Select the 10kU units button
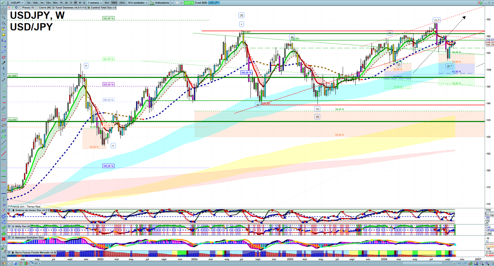The width and height of the screenshot is (494, 266). (x=114, y=3)
